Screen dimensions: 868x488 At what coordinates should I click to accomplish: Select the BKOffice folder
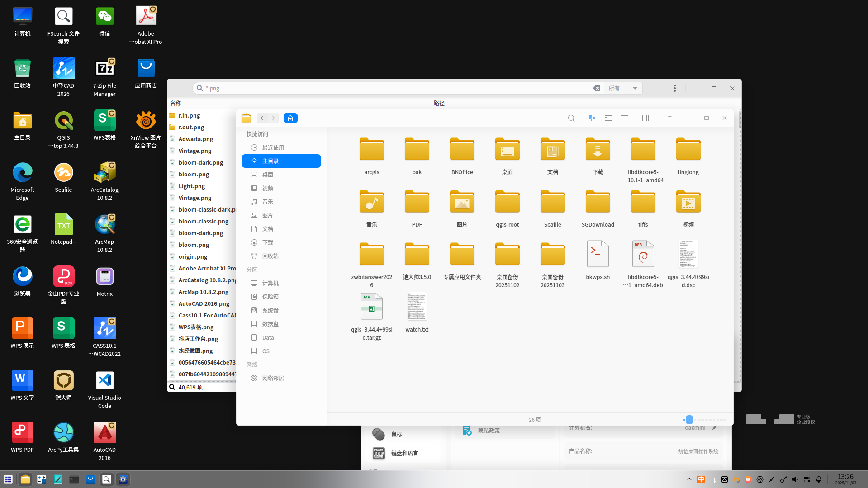(x=462, y=156)
